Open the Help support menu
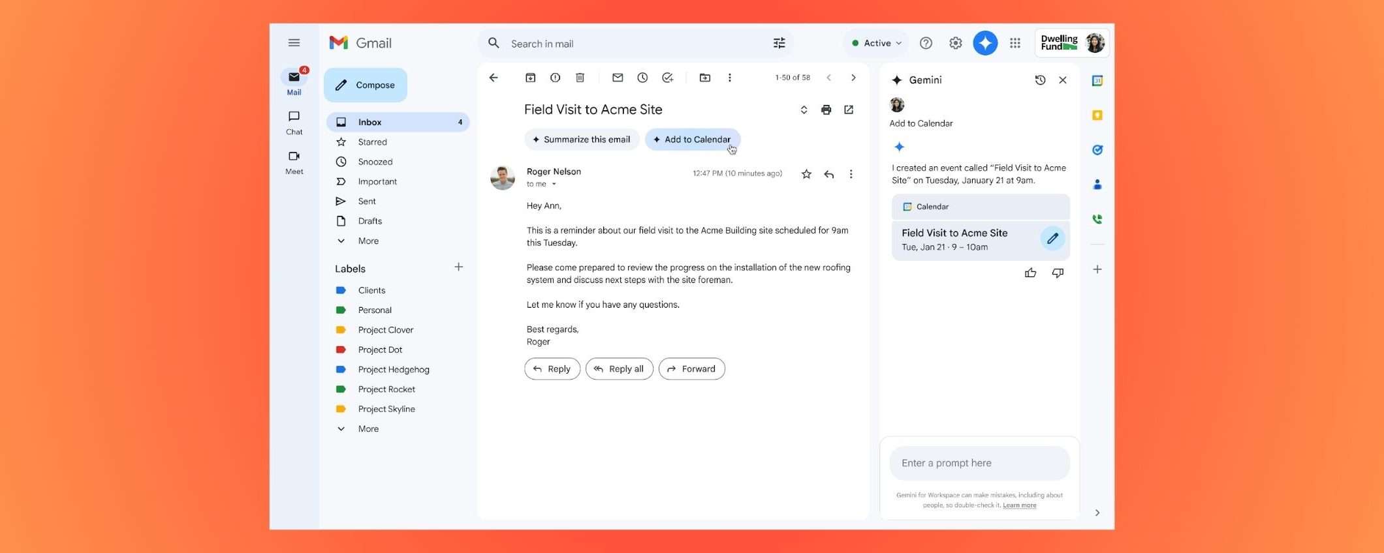The width and height of the screenshot is (1384, 553). pyautogui.click(x=926, y=43)
